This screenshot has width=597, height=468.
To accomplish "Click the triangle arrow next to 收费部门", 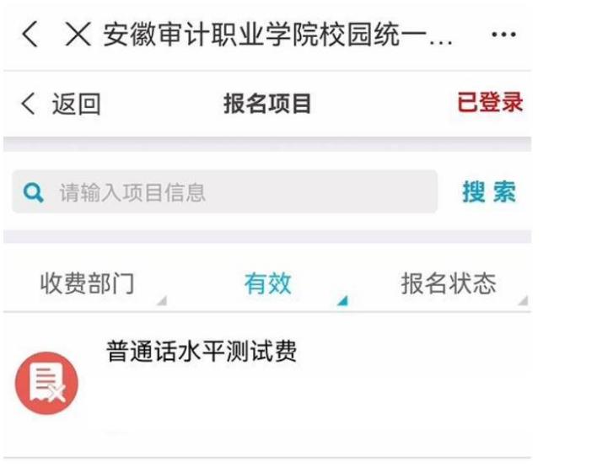I will pyautogui.click(x=162, y=301).
